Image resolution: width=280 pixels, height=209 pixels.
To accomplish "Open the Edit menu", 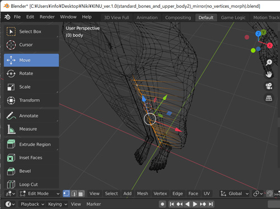I will point(30,17).
